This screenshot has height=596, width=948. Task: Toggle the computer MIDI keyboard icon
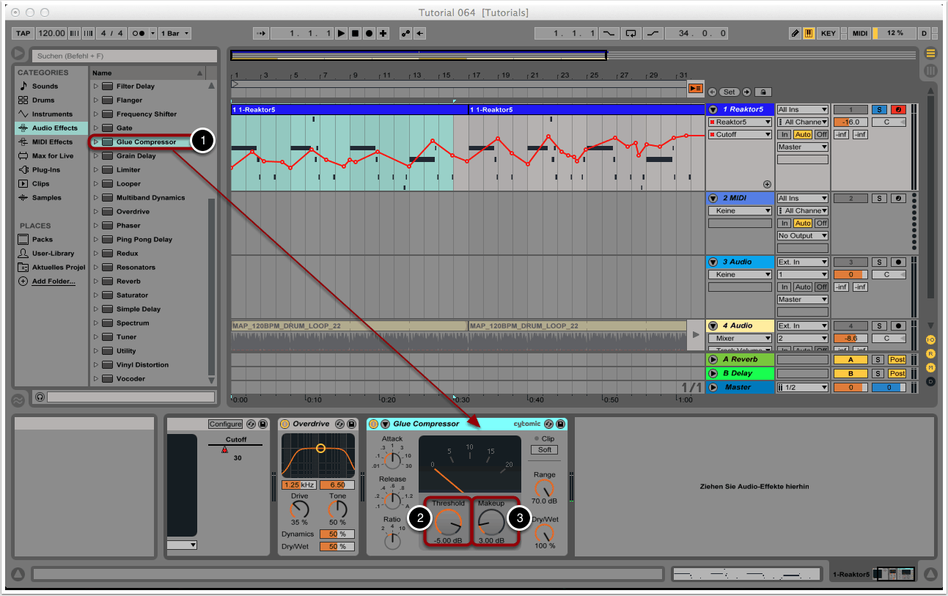click(x=809, y=33)
